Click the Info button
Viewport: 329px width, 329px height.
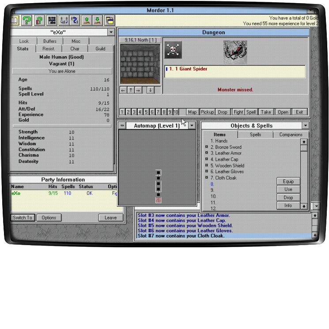click(288, 205)
